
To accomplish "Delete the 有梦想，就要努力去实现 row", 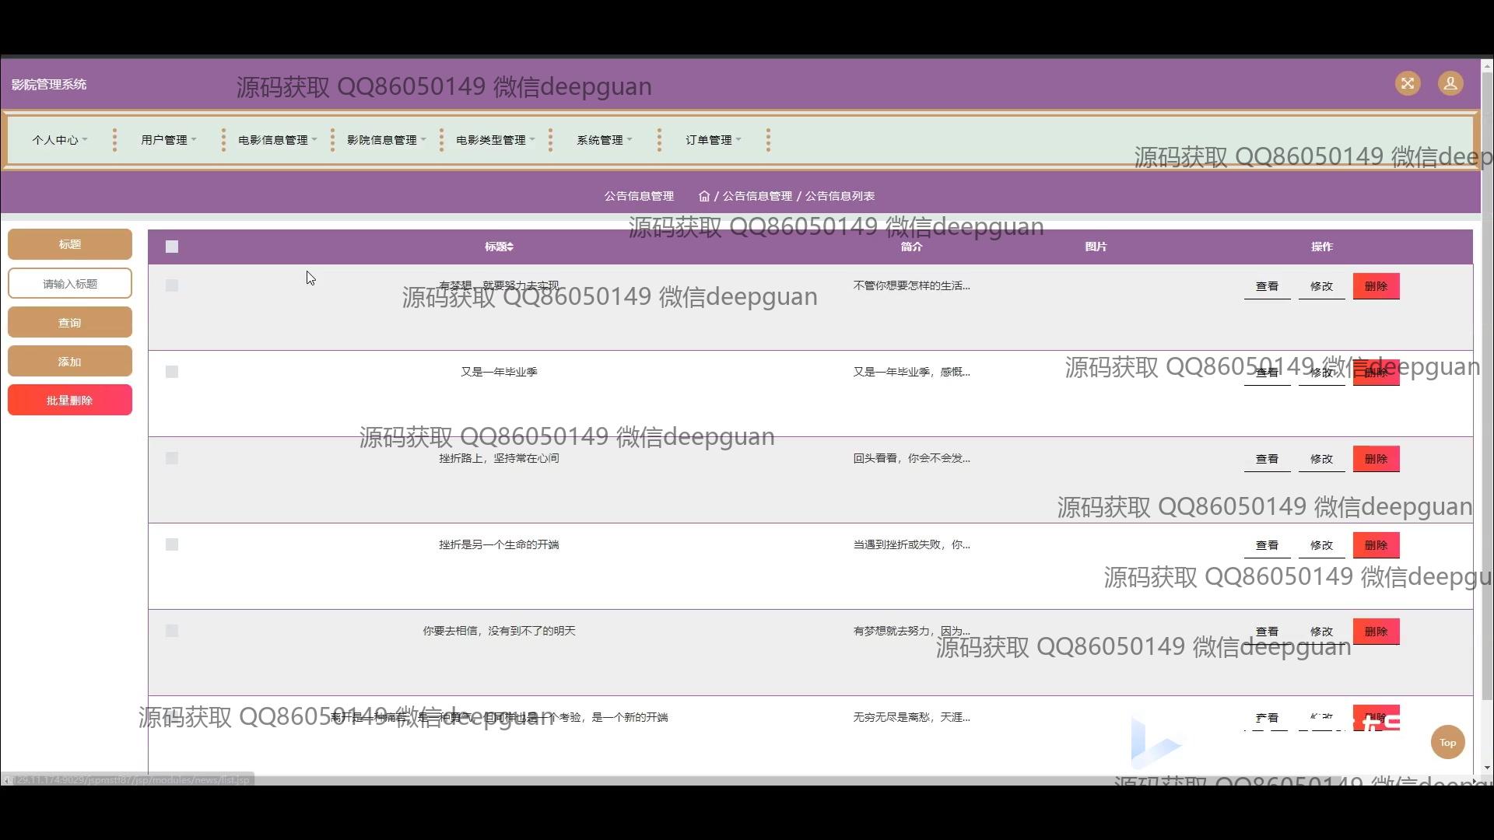I will [x=1376, y=286].
